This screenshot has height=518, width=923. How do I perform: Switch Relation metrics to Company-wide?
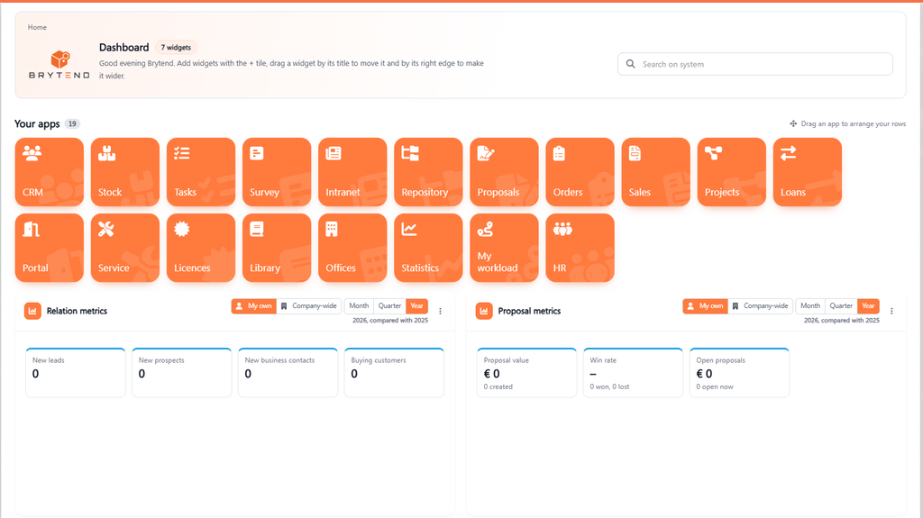point(309,306)
